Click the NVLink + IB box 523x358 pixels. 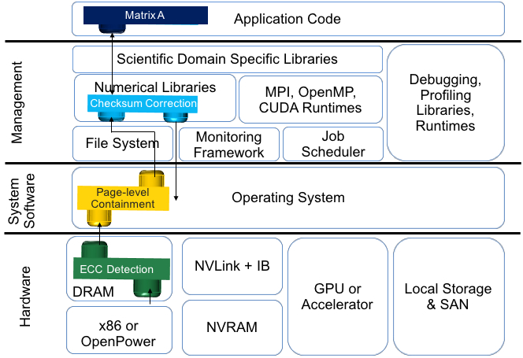(x=231, y=266)
